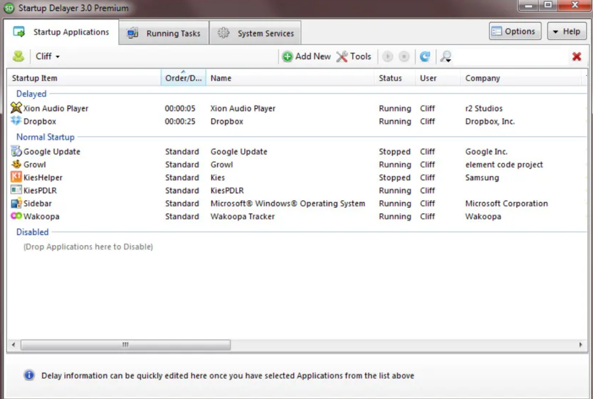Open the Options dialog

(515, 31)
